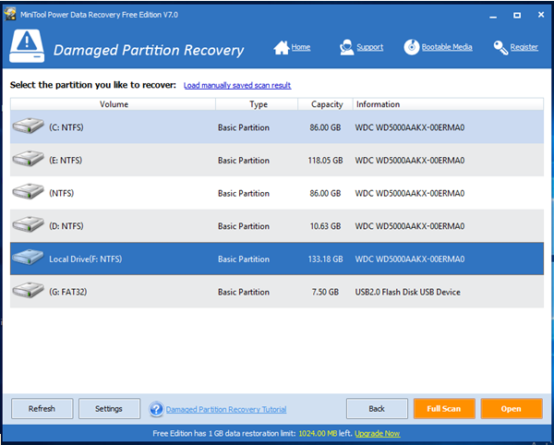Select the (C: NTFS) volume
The image size is (554, 445).
277,127
